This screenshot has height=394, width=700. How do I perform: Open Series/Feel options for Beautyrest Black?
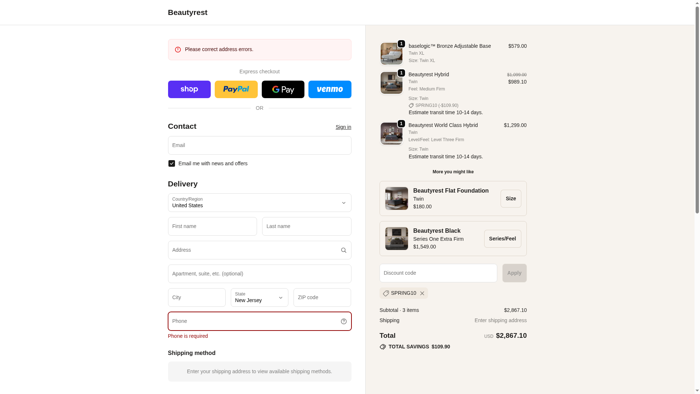502,239
